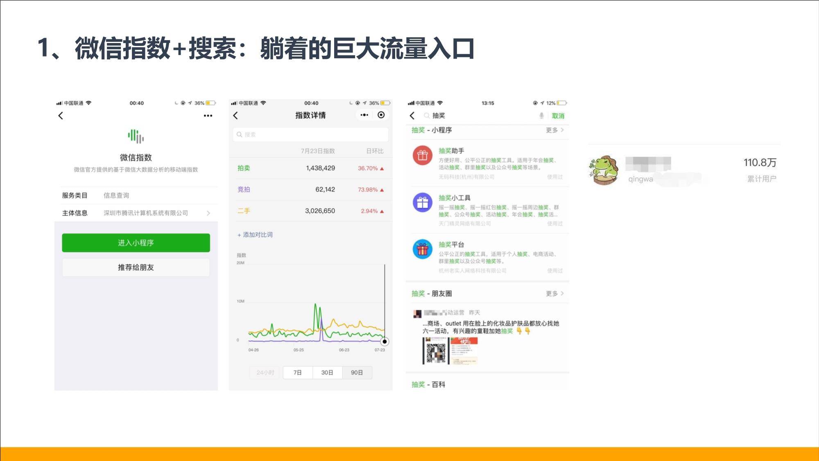The width and height of the screenshot is (819, 461).
Task: Tap the circular close target icon on 指数详情
Action: tap(381, 115)
